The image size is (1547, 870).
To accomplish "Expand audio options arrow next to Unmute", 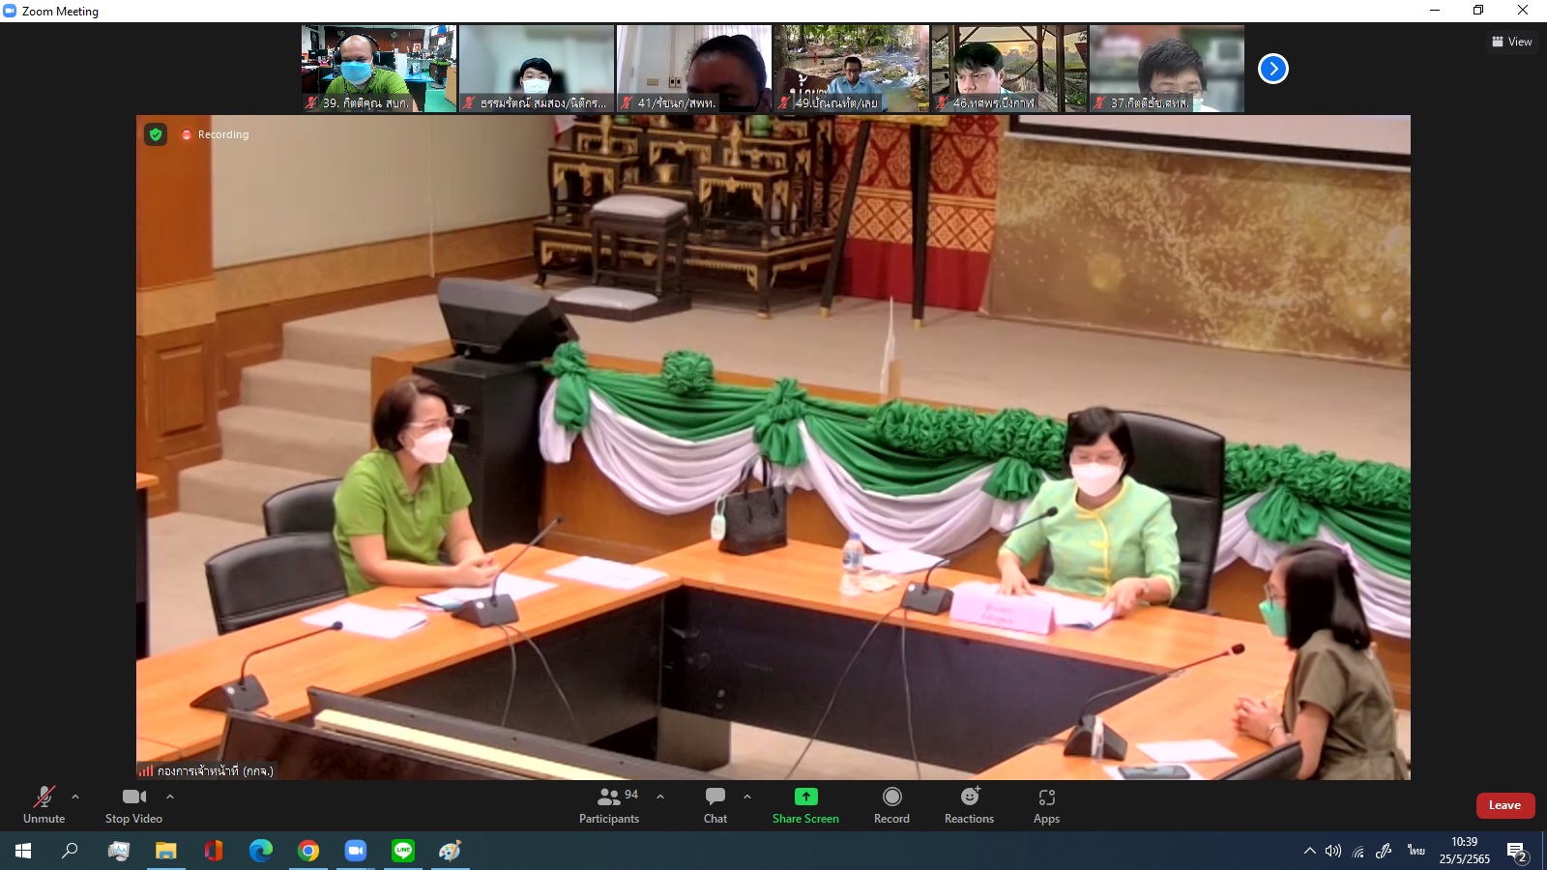I will 75,797.
